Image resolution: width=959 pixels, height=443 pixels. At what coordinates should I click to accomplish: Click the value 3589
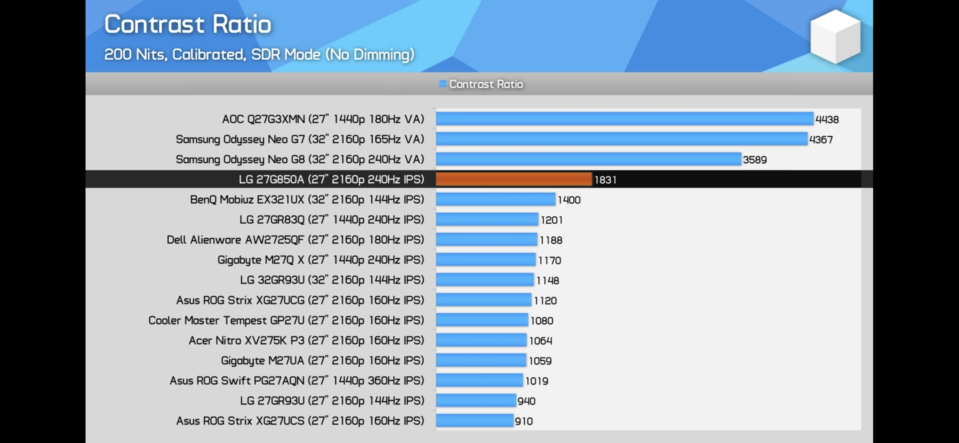pyautogui.click(x=755, y=160)
